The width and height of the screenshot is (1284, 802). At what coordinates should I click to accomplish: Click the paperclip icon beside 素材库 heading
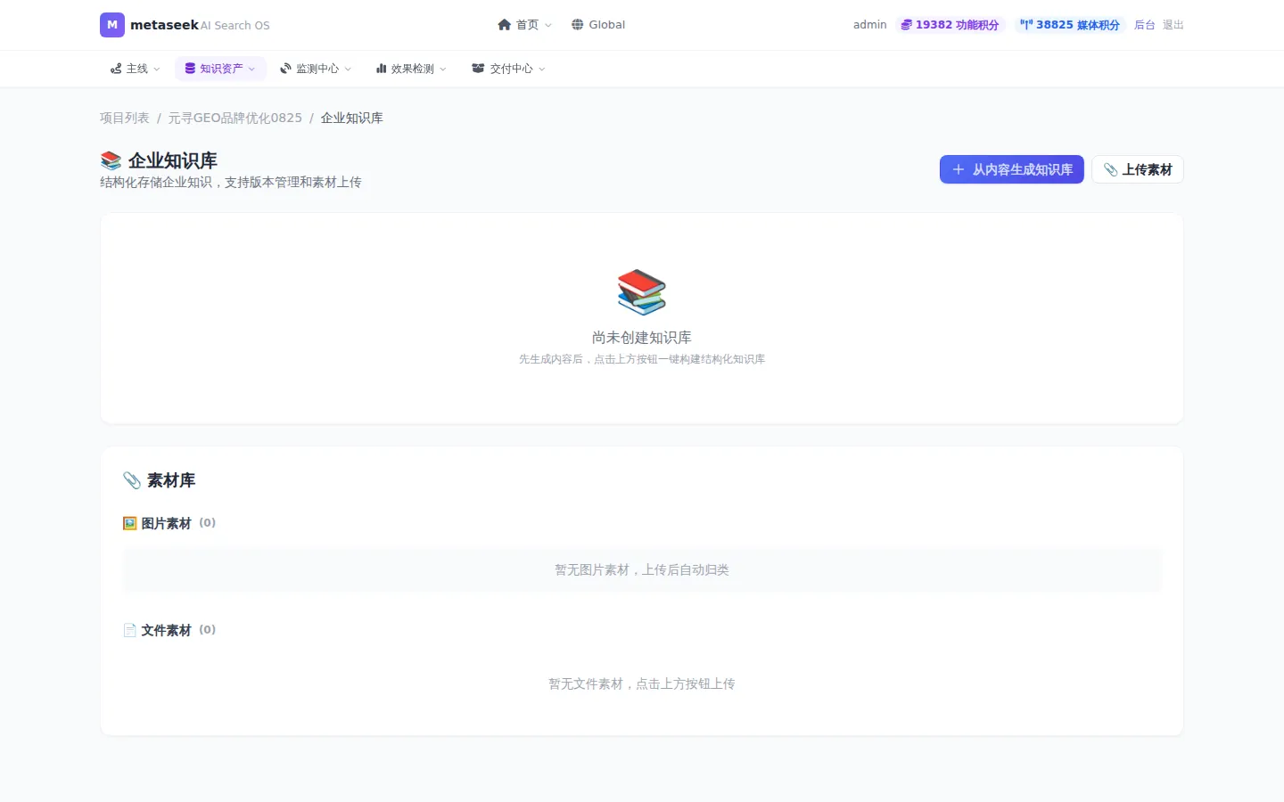[x=132, y=480]
